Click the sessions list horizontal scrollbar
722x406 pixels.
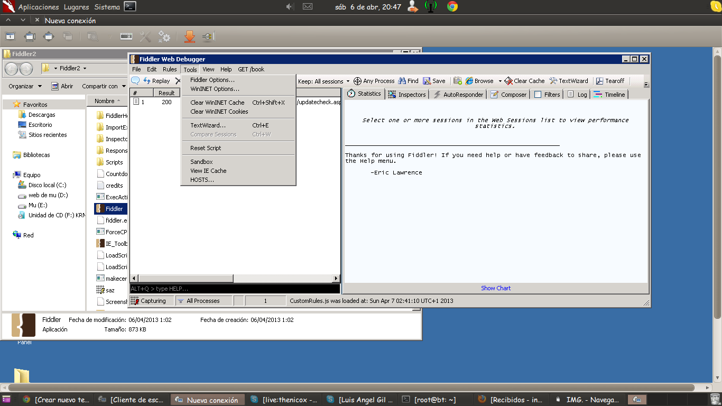pyautogui.click(x=235, y=278)
